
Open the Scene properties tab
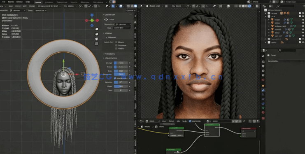263,75
